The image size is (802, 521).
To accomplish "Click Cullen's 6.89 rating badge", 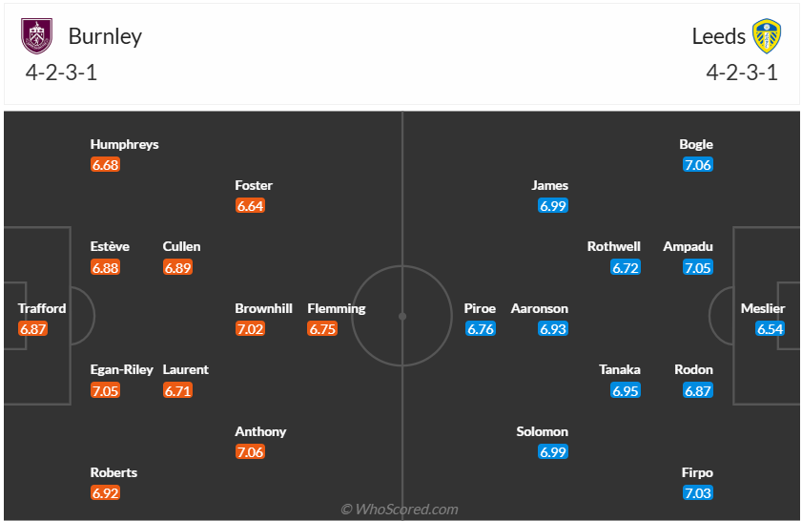I will tap(177, 268).
